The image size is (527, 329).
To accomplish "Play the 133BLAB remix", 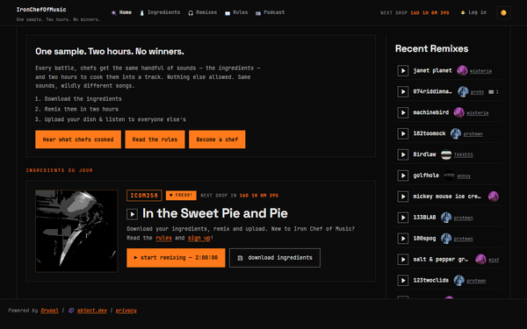I will coord(402,218).
